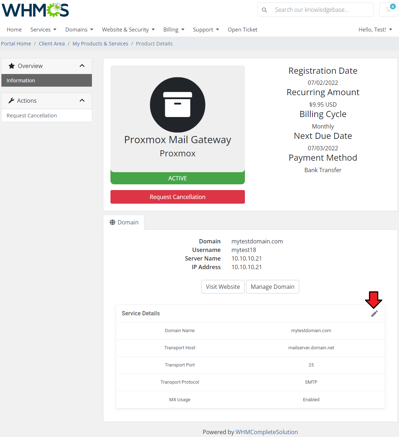
Task: Click the archive box product icon
Action: [178, 105]
